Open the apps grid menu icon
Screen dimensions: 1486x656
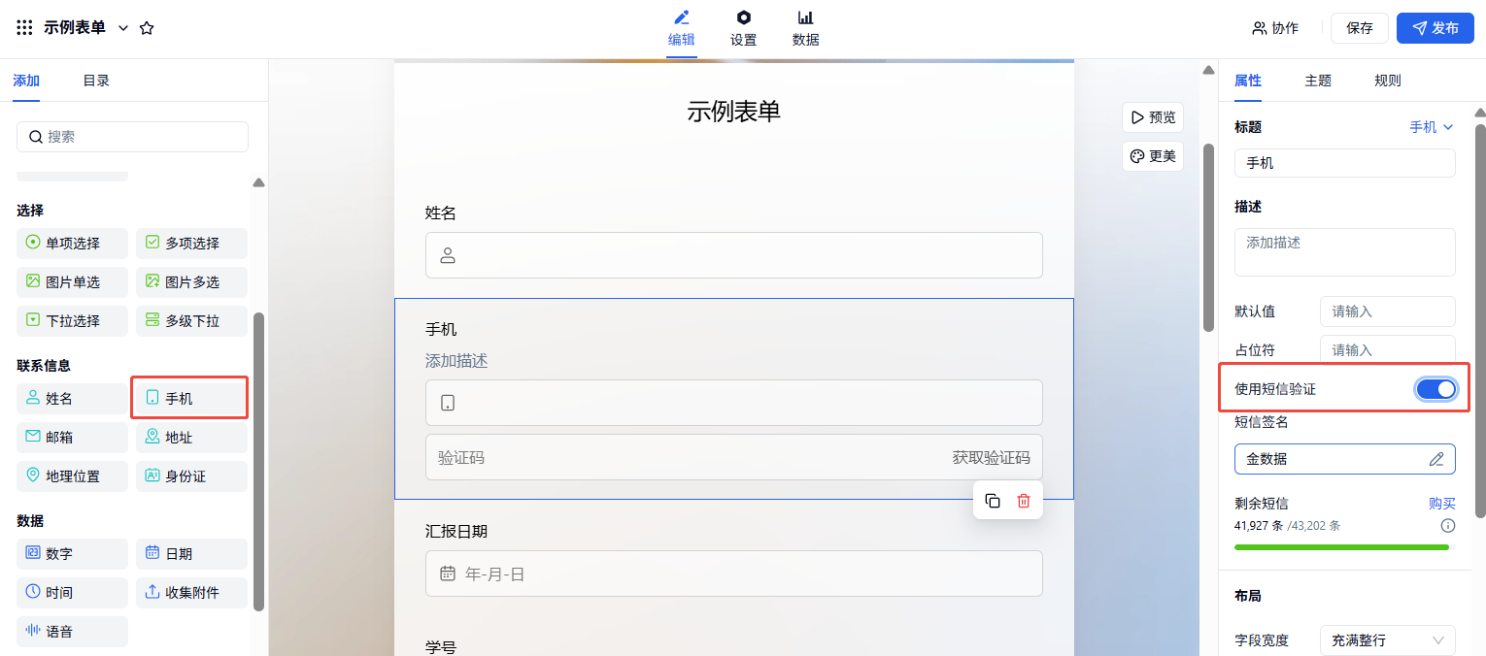pyautogui.click(x=25, y=28)
